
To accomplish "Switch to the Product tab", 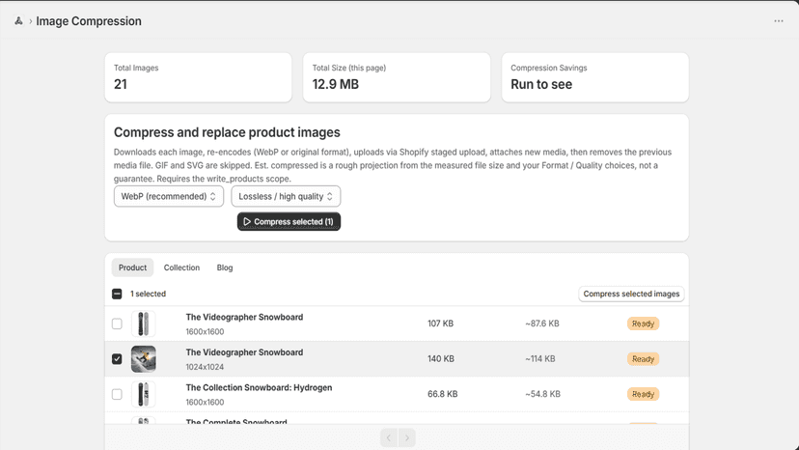I will point(132,267).
